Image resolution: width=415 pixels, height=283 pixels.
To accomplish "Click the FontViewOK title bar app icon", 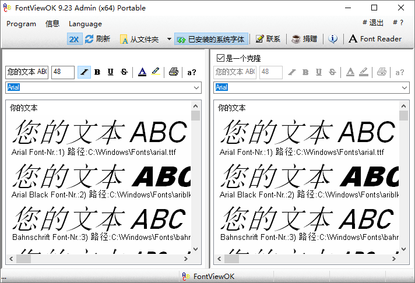I will [x=7, y=8].
